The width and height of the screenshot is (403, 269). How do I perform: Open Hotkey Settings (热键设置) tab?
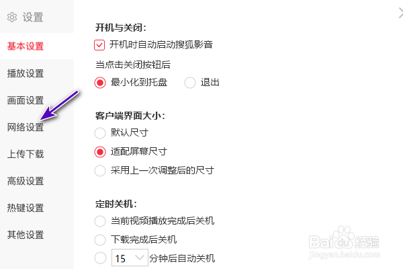coord(26,208)
